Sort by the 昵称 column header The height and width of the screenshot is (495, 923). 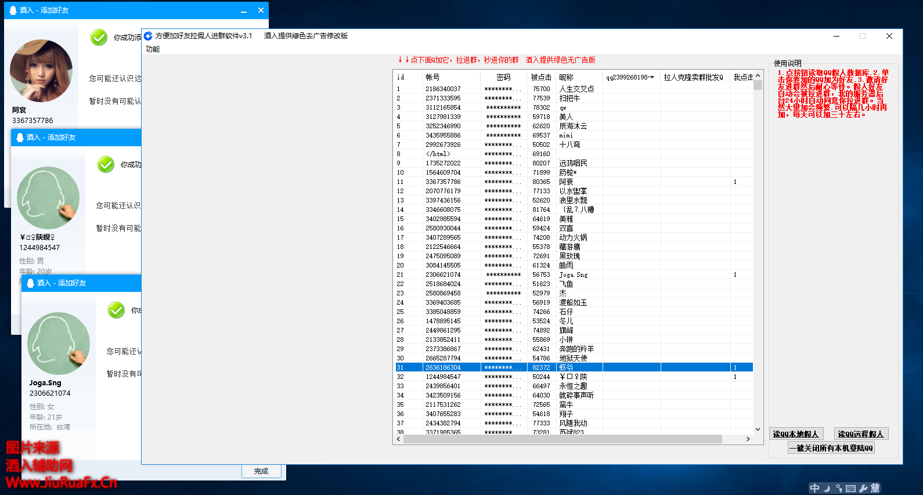tap(579, 77)
